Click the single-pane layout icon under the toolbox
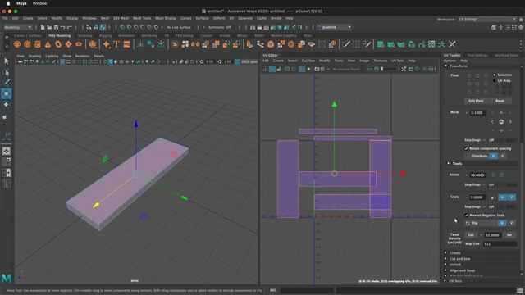 click(x=7, y=151)
